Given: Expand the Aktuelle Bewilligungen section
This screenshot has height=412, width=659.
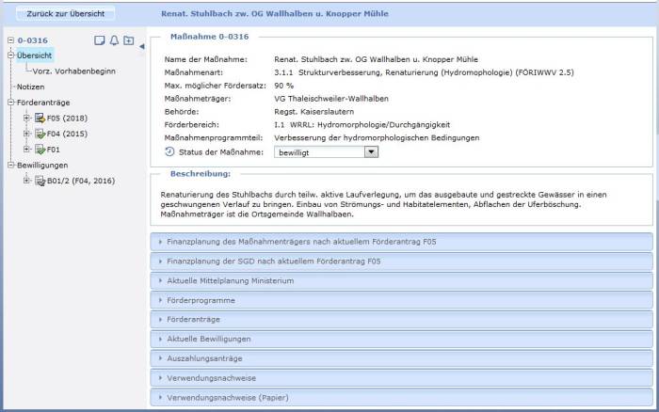Looking at the screenshot, I should click(x=401, y=339).
